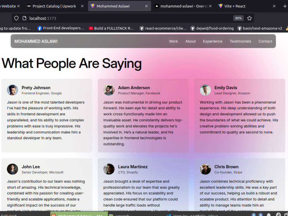
Task: Click 'Lead Designer, Amazon' subtitle
Action: pos(232,93)
